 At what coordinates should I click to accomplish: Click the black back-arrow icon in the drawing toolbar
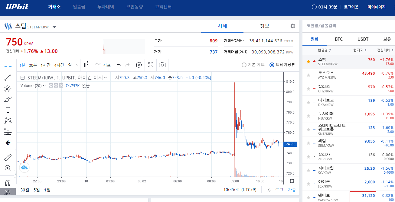[x=8, y=143]
